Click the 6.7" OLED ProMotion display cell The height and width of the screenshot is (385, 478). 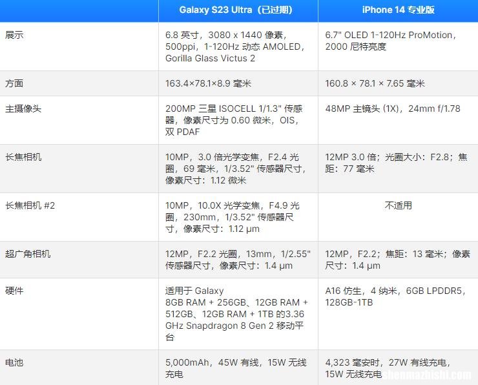coord(398,47)
